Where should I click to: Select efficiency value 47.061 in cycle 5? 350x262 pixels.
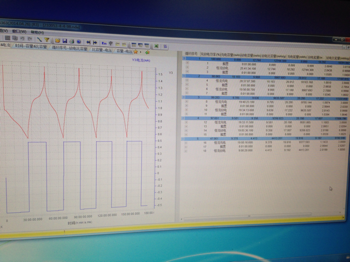pos(214,138)
